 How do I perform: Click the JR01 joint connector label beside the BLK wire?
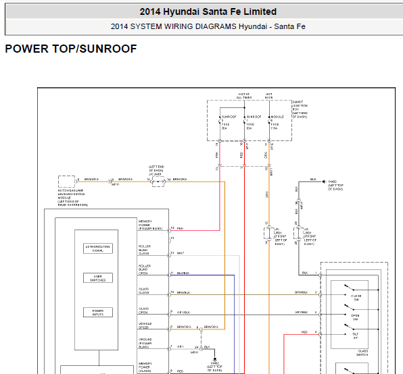pos(310,236)
